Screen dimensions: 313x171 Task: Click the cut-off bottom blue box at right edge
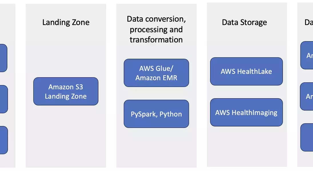pyautogui.click(x=307, y=137)
